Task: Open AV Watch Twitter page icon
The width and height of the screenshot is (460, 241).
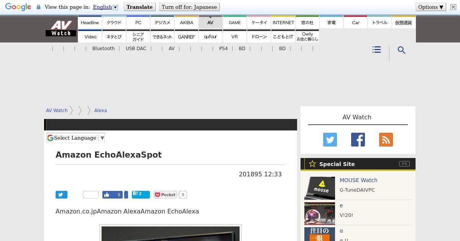Action: click(x=330, y=140)
